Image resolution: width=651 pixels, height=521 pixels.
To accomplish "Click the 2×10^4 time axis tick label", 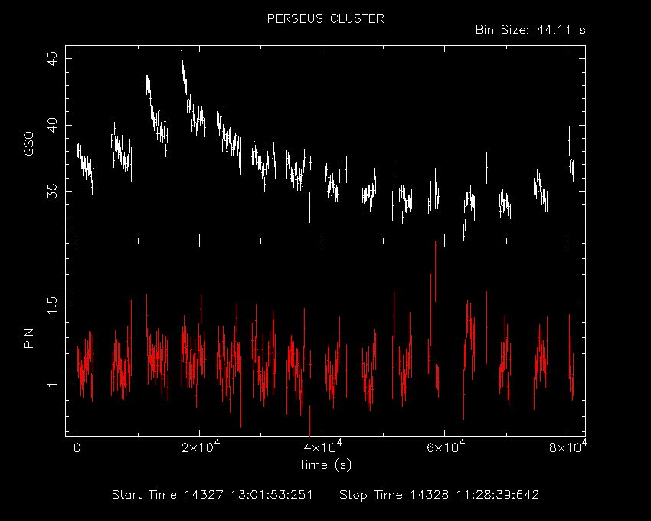I will pyautogui.click(x=200, y=447).
